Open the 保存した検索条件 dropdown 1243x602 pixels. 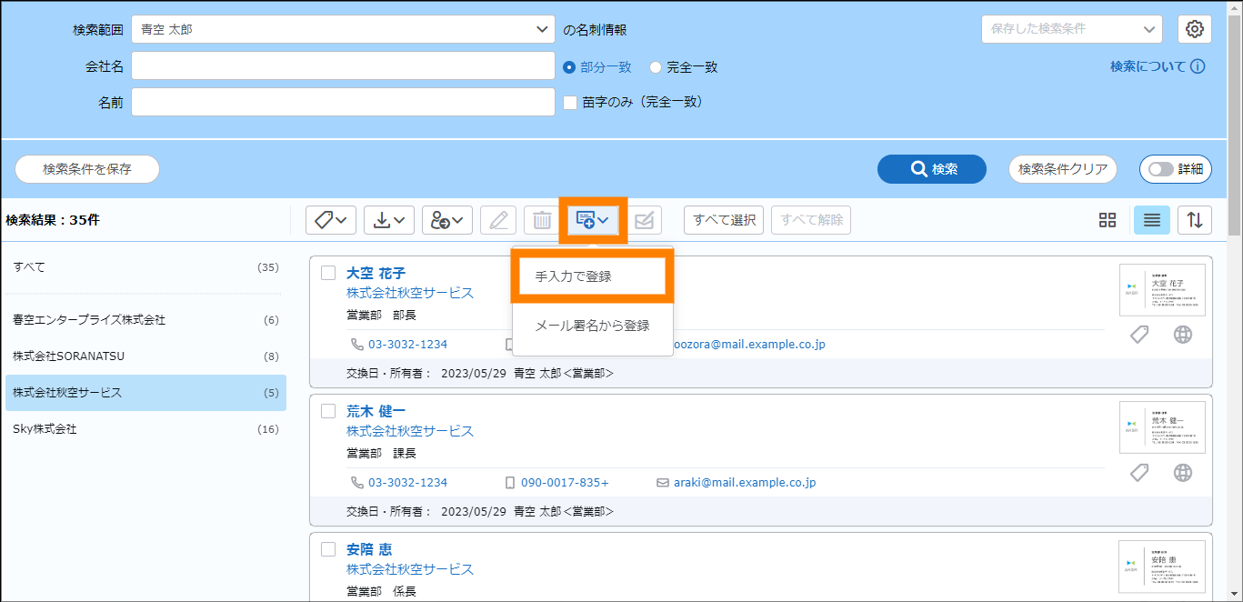1071,29
